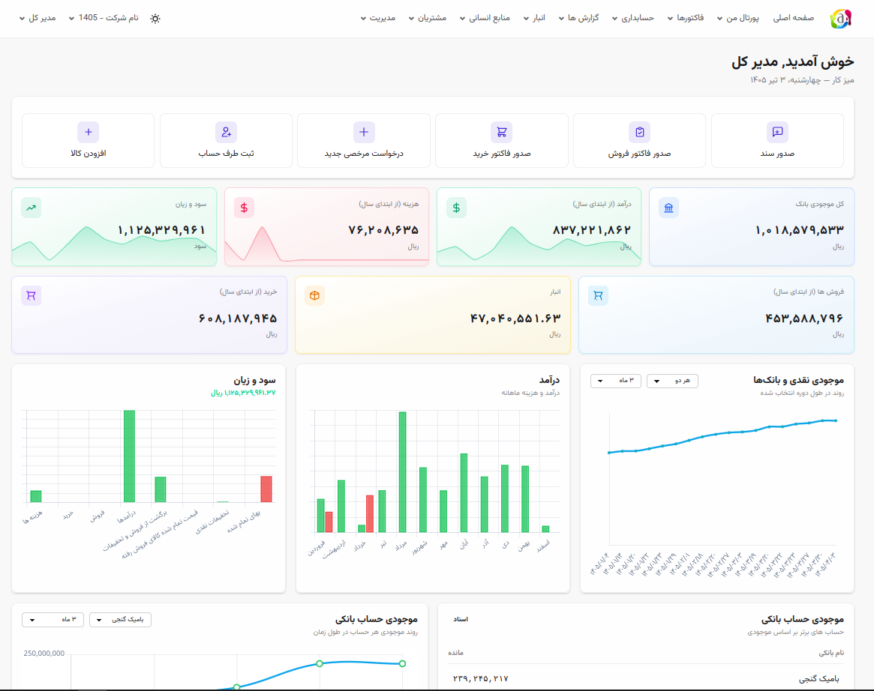Viewport: 874px width, 691px height.
Task: Open the گزارش ها menu
Action: pyautogui.click(x=578, y=18)
